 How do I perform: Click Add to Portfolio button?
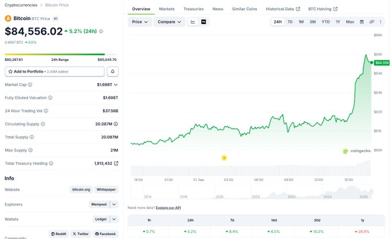click(x=55, y=72)
